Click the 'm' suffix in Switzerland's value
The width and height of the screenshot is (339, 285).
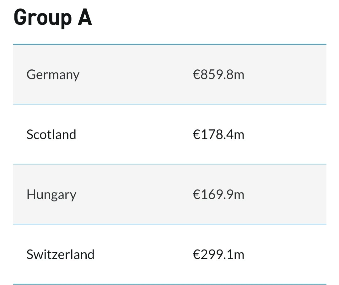click(x=239, y=256)
